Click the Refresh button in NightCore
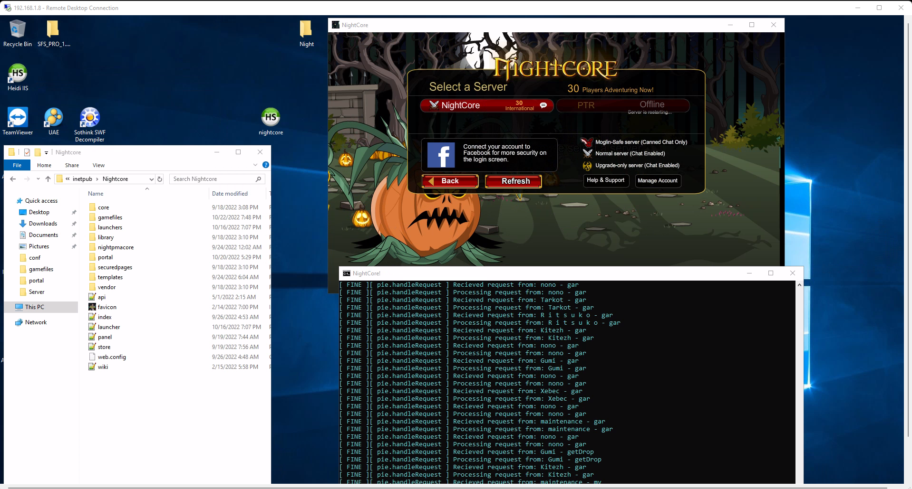The image size is (912, 489). (x=513, y=181)
